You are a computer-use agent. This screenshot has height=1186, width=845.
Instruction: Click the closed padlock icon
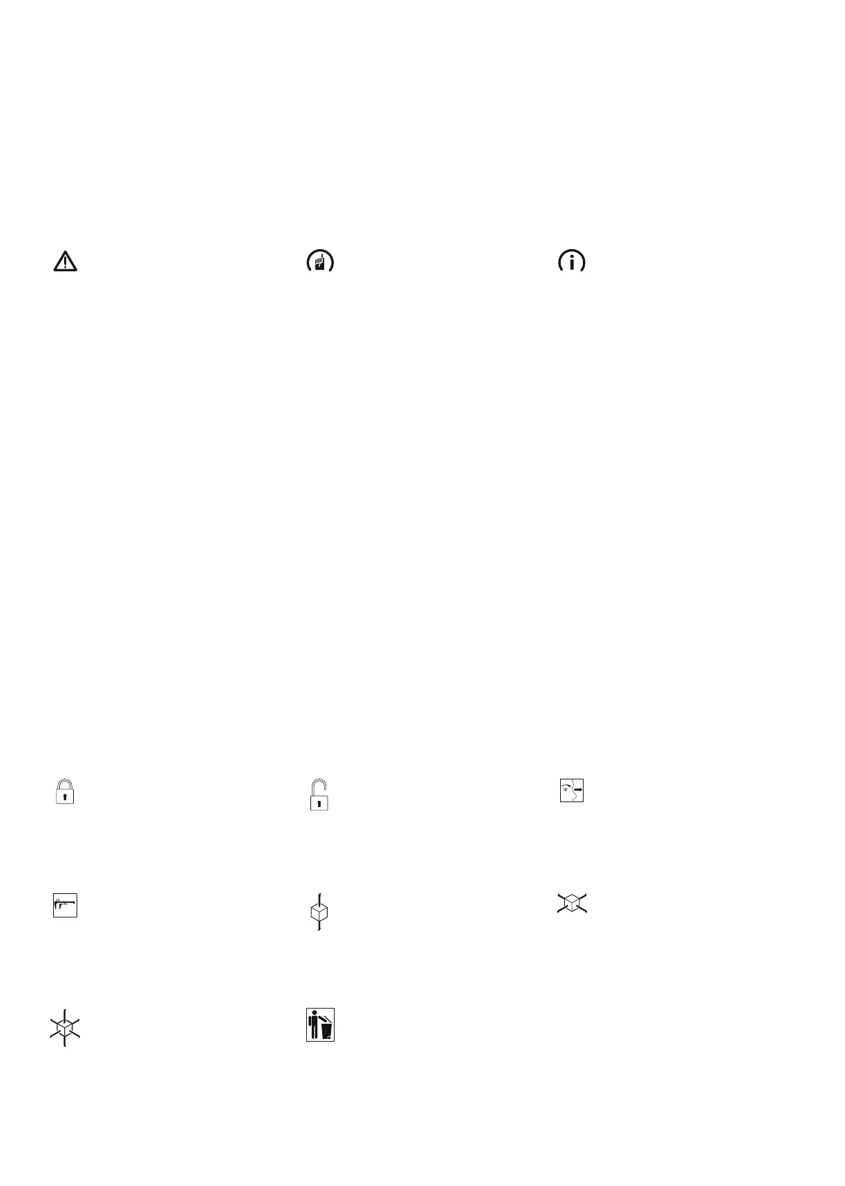[65, 791]
